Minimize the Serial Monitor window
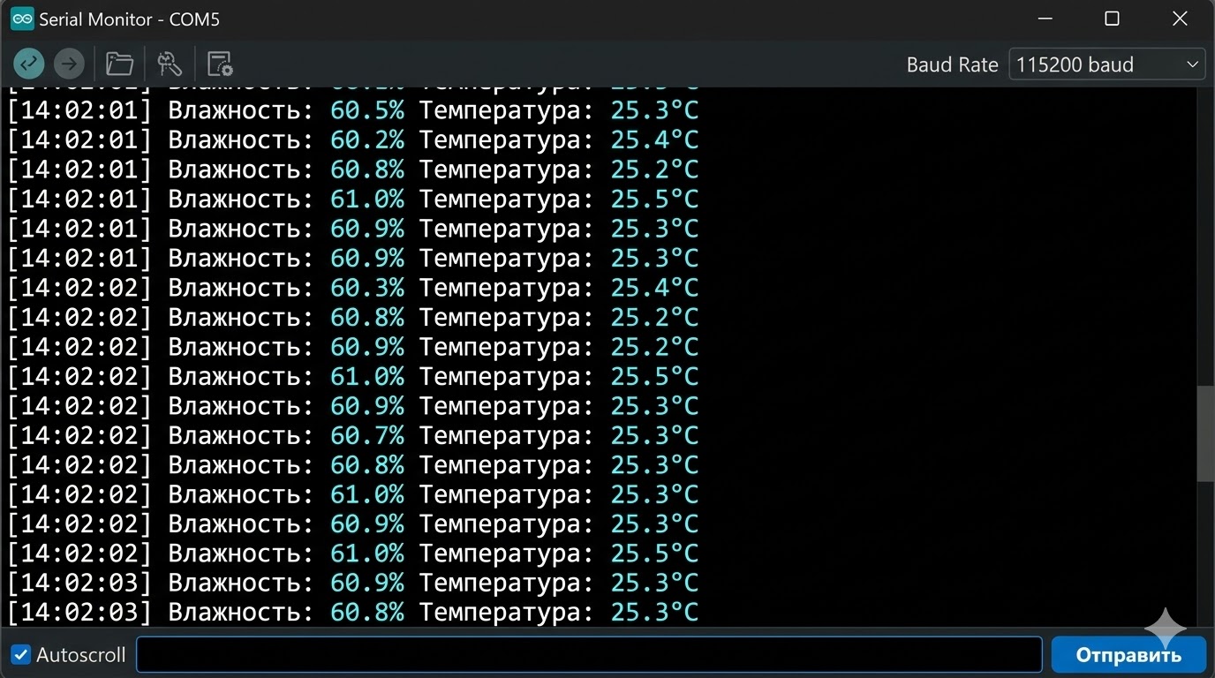This screenshot has width=1215, height=678. pyautogui.click(x=1045, y=19)
